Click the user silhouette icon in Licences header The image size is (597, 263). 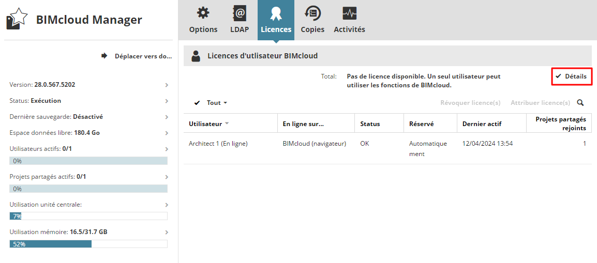pyautogui.click(x=196, y=56)
